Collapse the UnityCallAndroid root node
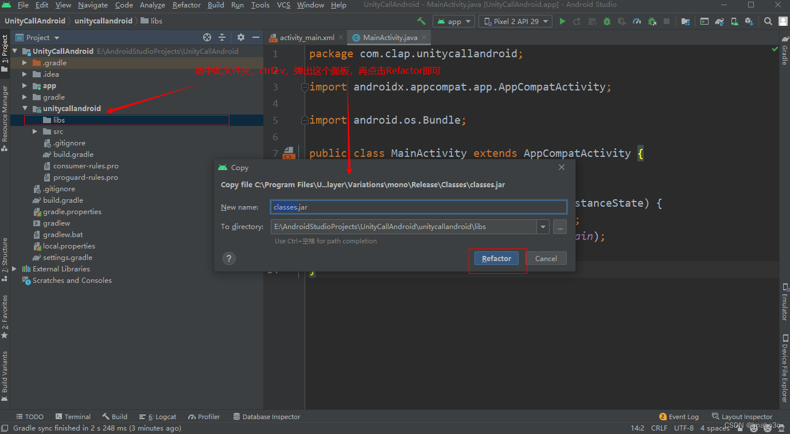The image size is (790, 434). (14, 52)
